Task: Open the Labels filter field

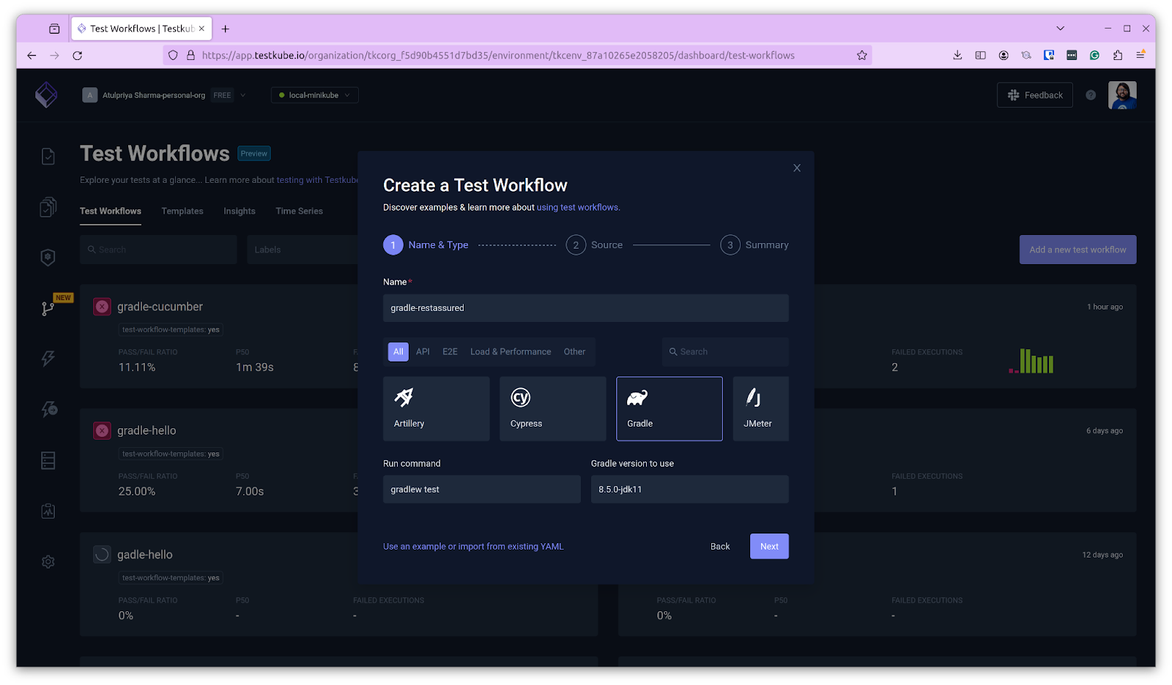Action: pyautogui.click(x=303, y=250)
